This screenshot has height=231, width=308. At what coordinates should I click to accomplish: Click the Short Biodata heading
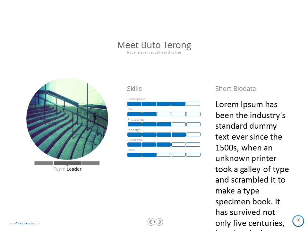coord(235,89)
